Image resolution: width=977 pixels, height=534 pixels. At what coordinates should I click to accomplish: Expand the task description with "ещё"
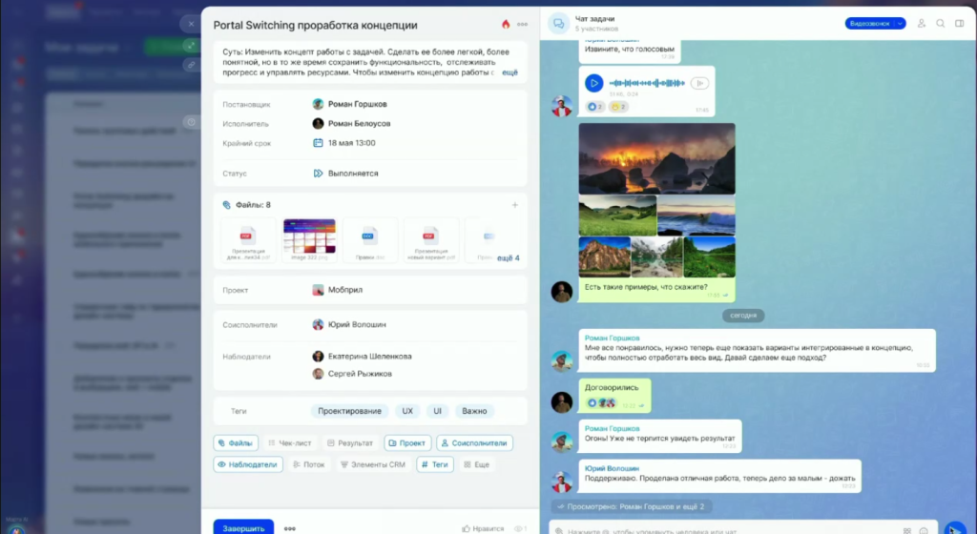[509, 72]
